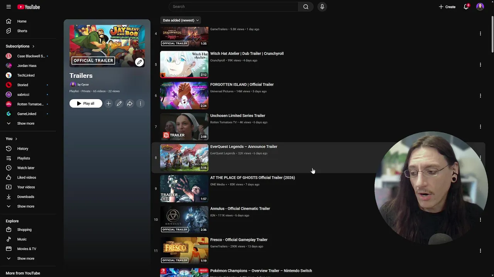Open the IGN channel name
Viewport: 494px width, 277px height.
213,215
